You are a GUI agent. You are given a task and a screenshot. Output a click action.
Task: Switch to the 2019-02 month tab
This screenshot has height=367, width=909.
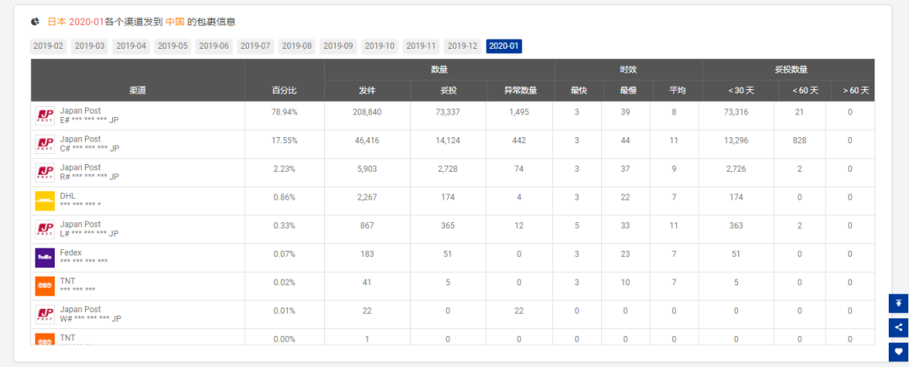point(47,46)
